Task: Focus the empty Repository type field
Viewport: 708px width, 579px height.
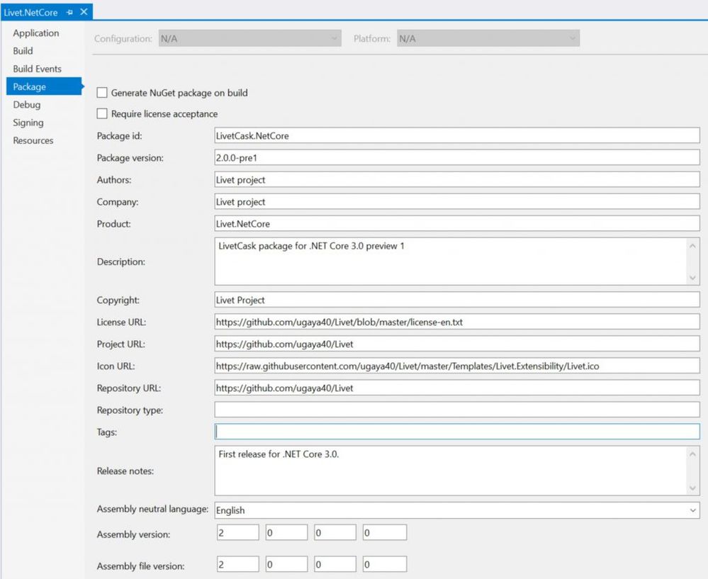Action: pos(457,410)
